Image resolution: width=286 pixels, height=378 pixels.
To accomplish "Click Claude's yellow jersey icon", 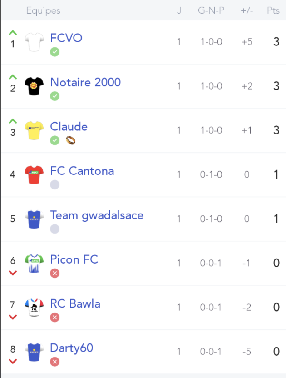I will [x=34, y=130].
